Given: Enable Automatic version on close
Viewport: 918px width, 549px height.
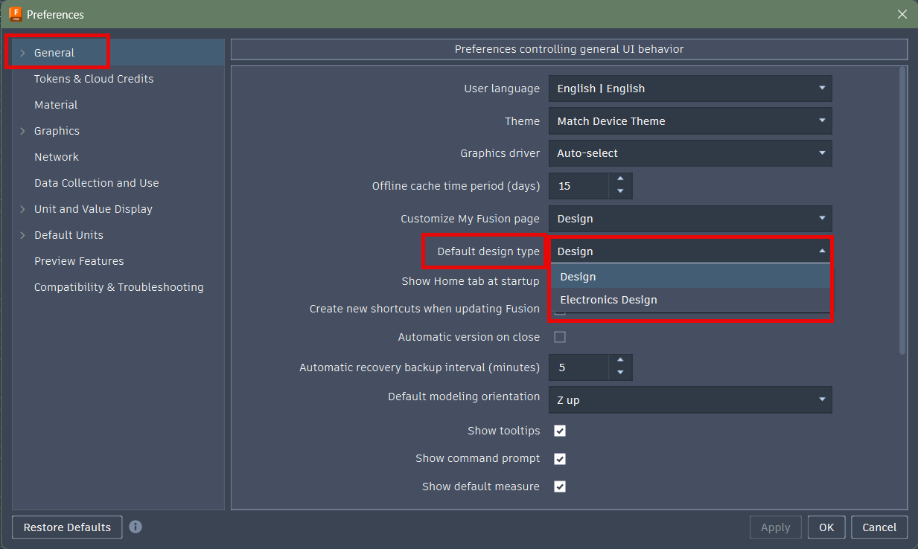Looking at the screenshot, I should (559, 337).
